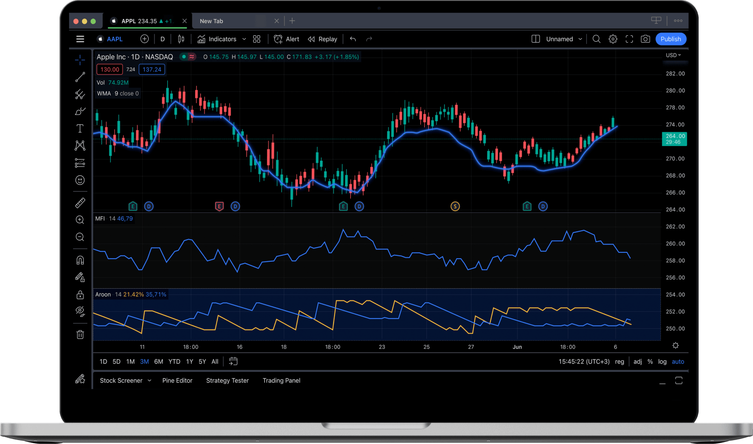This screenshot has height=444, width=753.
Task: Show All date range
Action: [x=215, y=362]
